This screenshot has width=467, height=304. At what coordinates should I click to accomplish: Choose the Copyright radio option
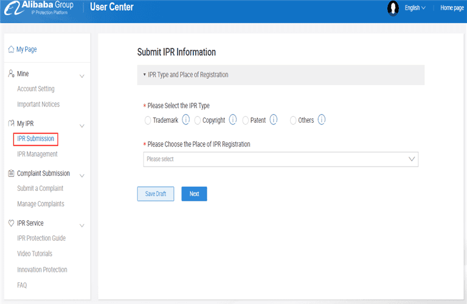click(x=197, y=120)
